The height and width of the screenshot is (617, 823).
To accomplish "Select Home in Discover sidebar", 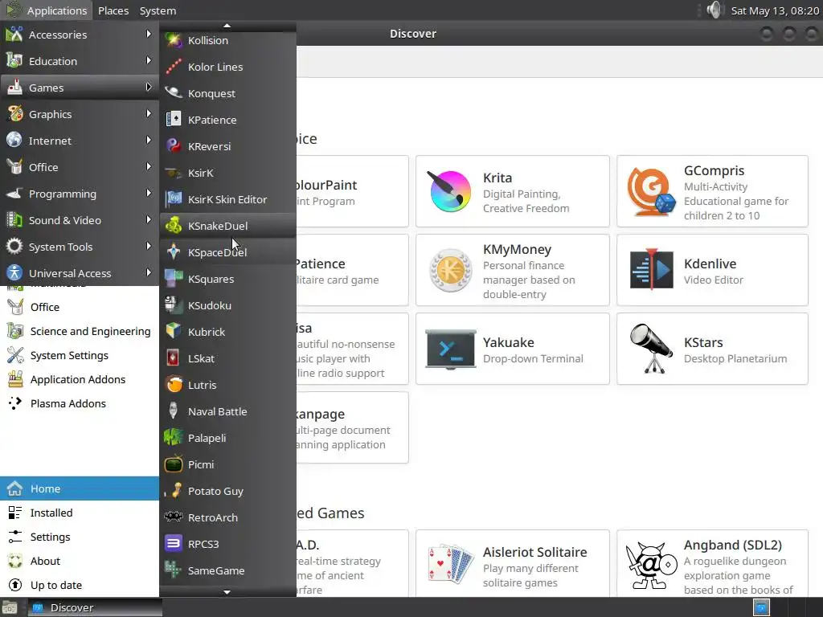I will tap(80, 488).
